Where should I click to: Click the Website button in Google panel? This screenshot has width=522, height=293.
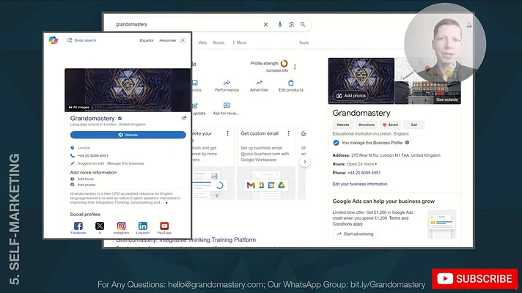tap(342, 125)
